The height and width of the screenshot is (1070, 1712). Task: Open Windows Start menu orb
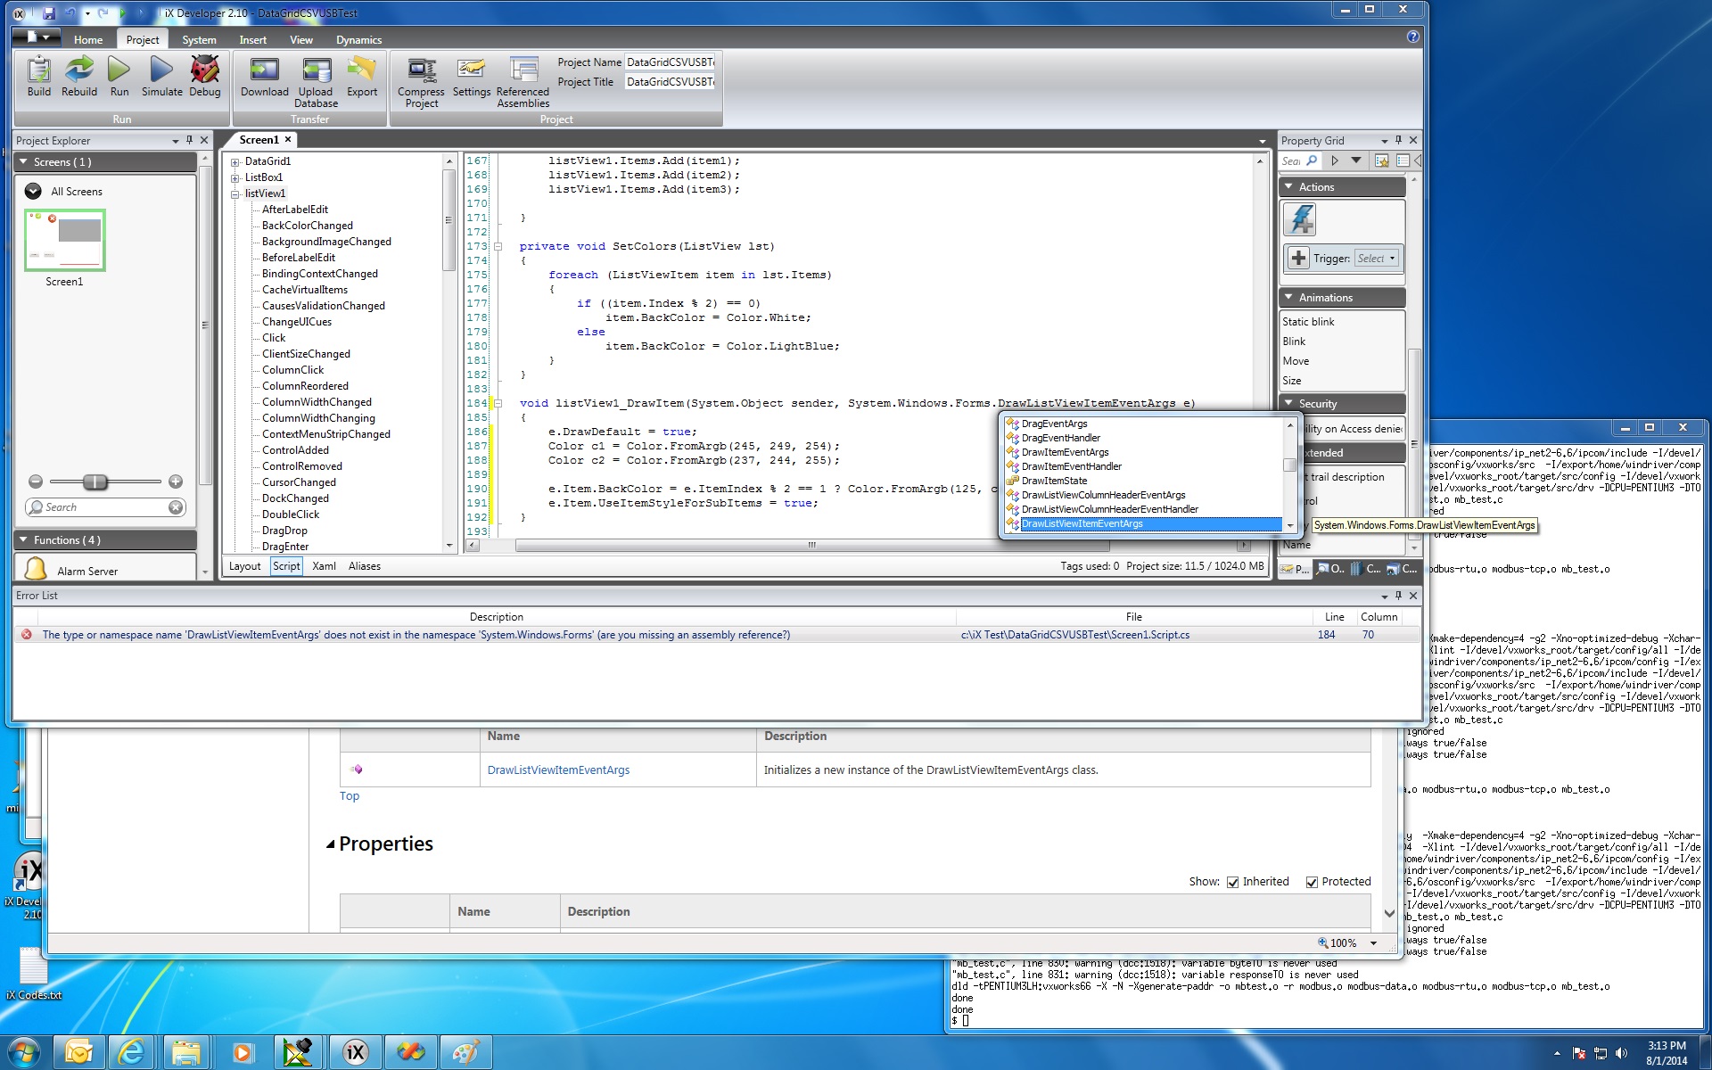point(23,1052)
